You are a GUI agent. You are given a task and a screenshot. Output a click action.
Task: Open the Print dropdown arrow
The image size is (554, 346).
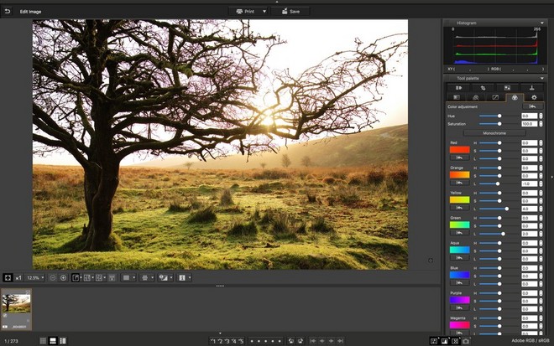[264, 11]
